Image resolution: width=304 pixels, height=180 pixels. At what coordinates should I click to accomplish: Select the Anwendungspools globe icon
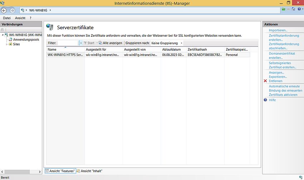coord(10,40)
